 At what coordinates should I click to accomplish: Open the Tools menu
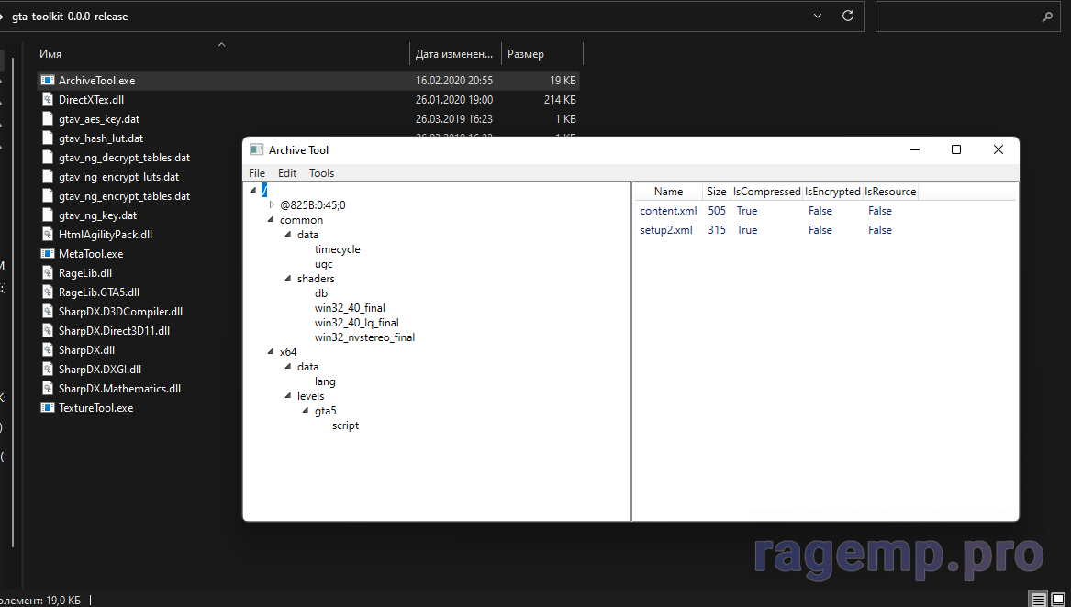[321, 173]
